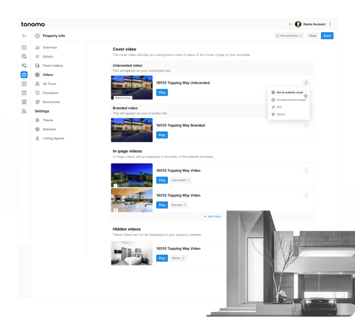Open the Not published status dropdown

289,35
